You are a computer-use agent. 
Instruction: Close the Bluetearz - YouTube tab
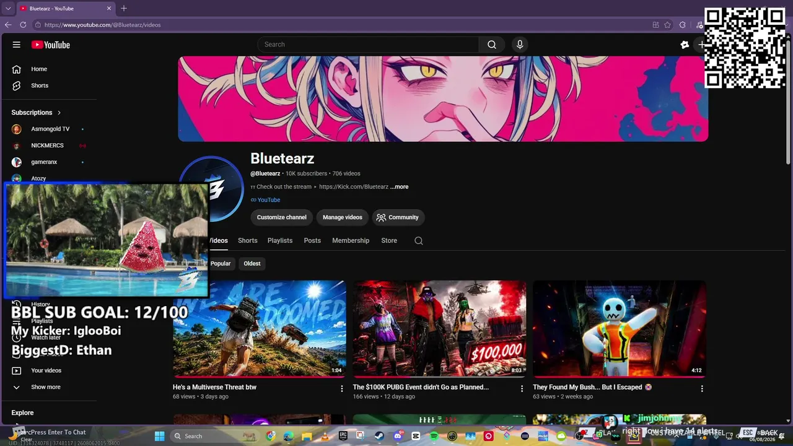[x=109, y=9]
